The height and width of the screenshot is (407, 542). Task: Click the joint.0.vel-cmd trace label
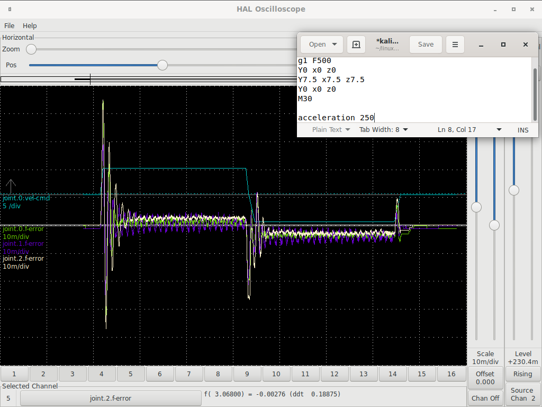pyautogui.click(x=26, y=198)
